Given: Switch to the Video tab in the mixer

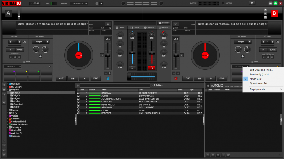Looking at the screenshot, I should [135, 27].
